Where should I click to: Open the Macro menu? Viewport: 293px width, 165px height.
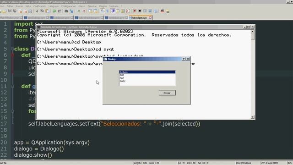click(x=82, y=6)
